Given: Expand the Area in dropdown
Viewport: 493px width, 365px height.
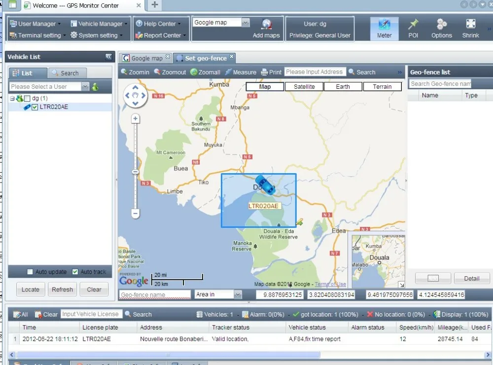Looking at the screenshot, I should tap(238, 294).
